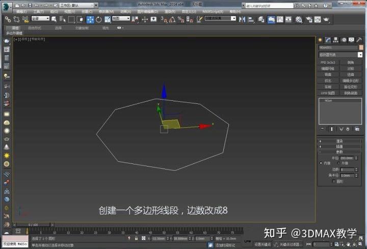367x249 pixels.
Task: Click the 弯曲 modifier button
Action: (328, 74)
